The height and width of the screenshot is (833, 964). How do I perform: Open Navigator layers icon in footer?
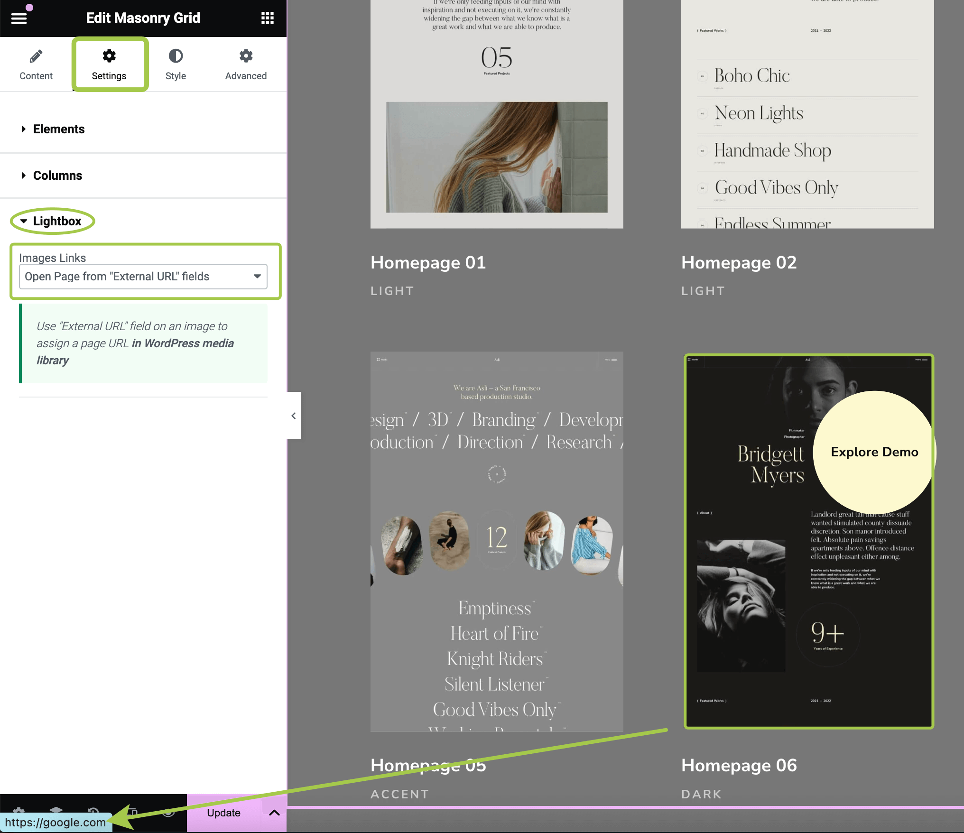point(56,809)
